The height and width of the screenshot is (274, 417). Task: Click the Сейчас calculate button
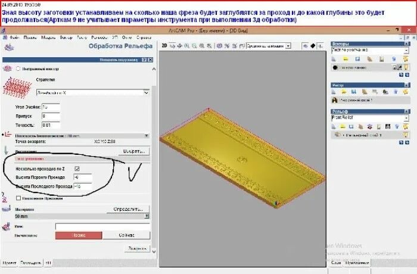(126, 235)
